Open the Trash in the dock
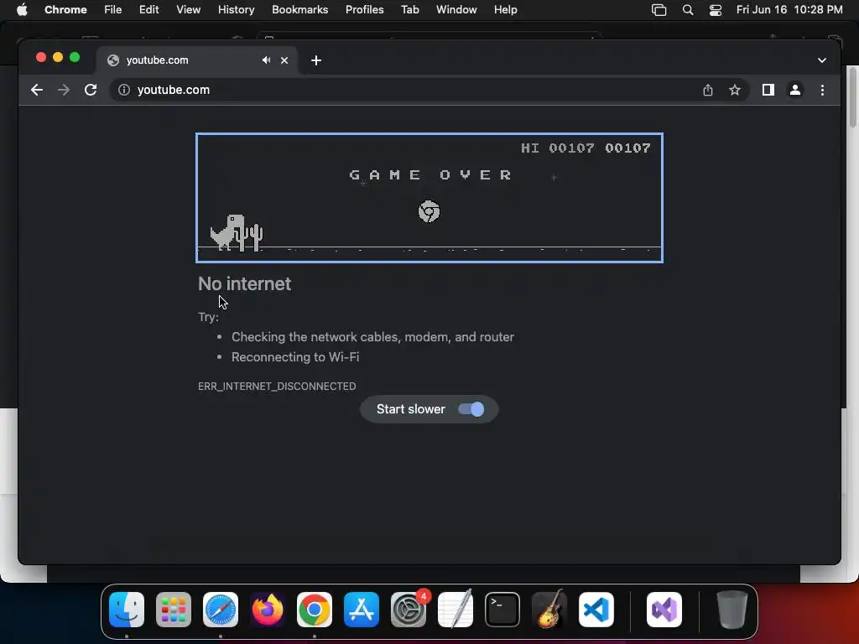 pos(731,610)
